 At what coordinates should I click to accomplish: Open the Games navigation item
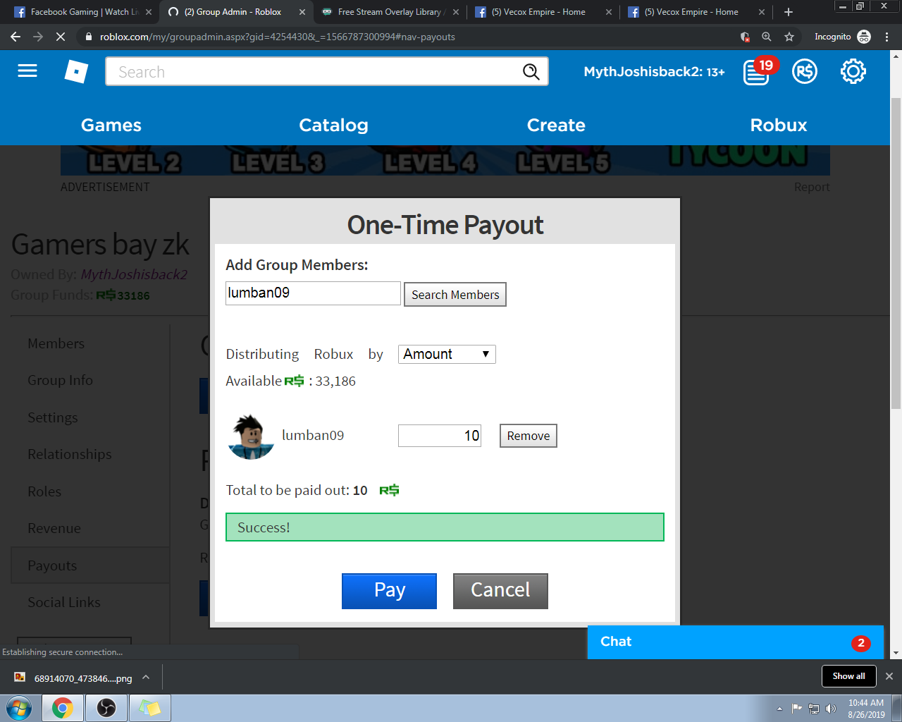tap(111, 125)
